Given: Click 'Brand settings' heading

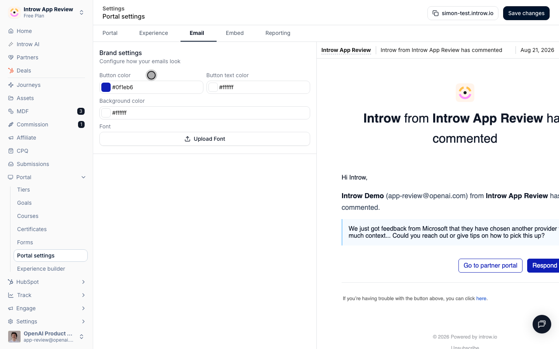Looking at the screenshot, I should [x=121, y=53].
